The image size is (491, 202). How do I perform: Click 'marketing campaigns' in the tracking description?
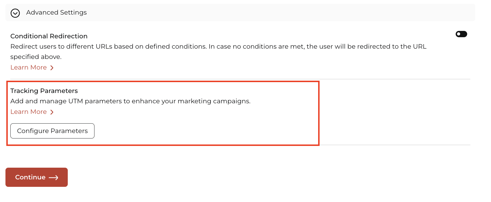214,101
